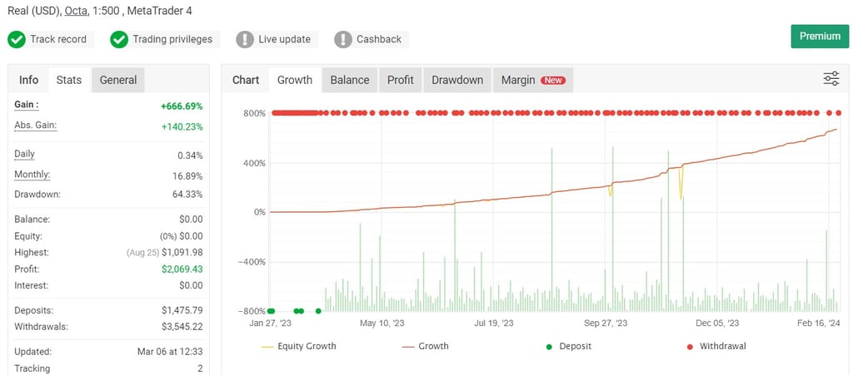The width and height of the screenshot is (853, 375).
Task: Toggle Deposit markers in chart legend
Action: (569, 346)
